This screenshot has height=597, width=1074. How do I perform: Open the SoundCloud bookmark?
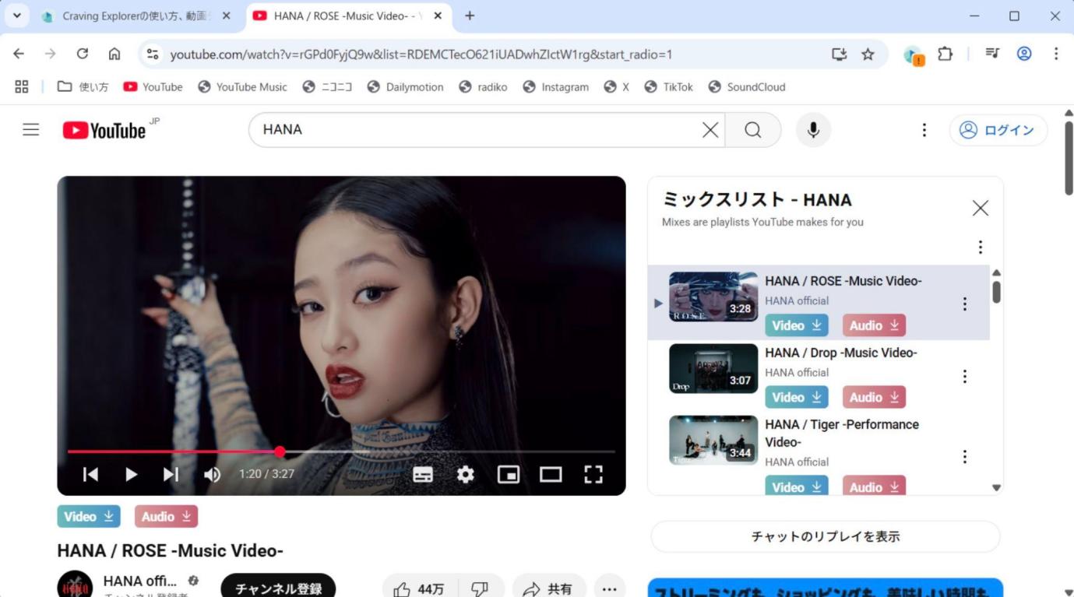[747, 87]
